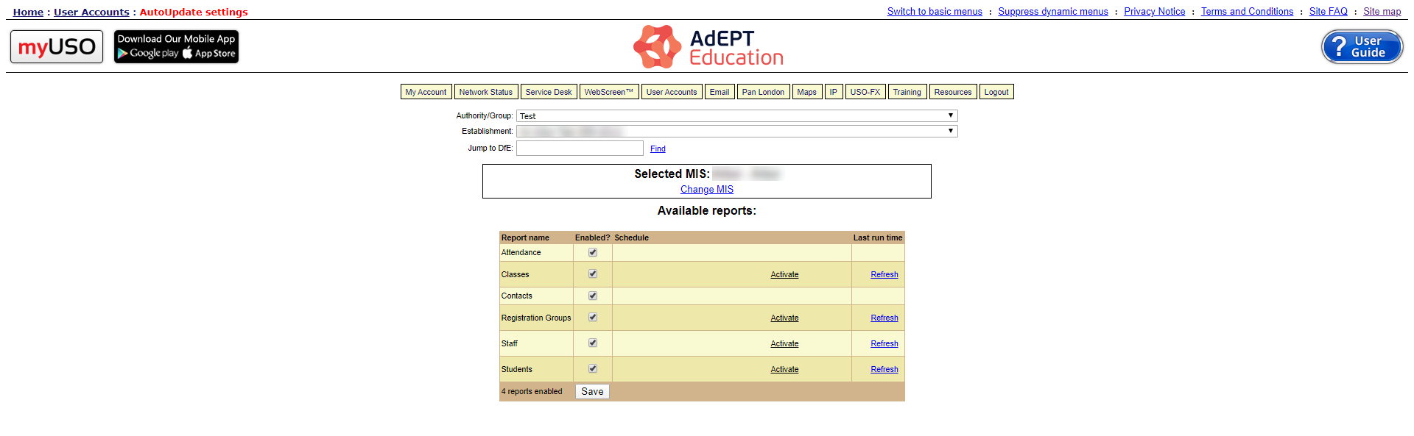The image size is (1414, 436).
Task: Open the Google Play app download badge
Action: click(x=148, y=54)
